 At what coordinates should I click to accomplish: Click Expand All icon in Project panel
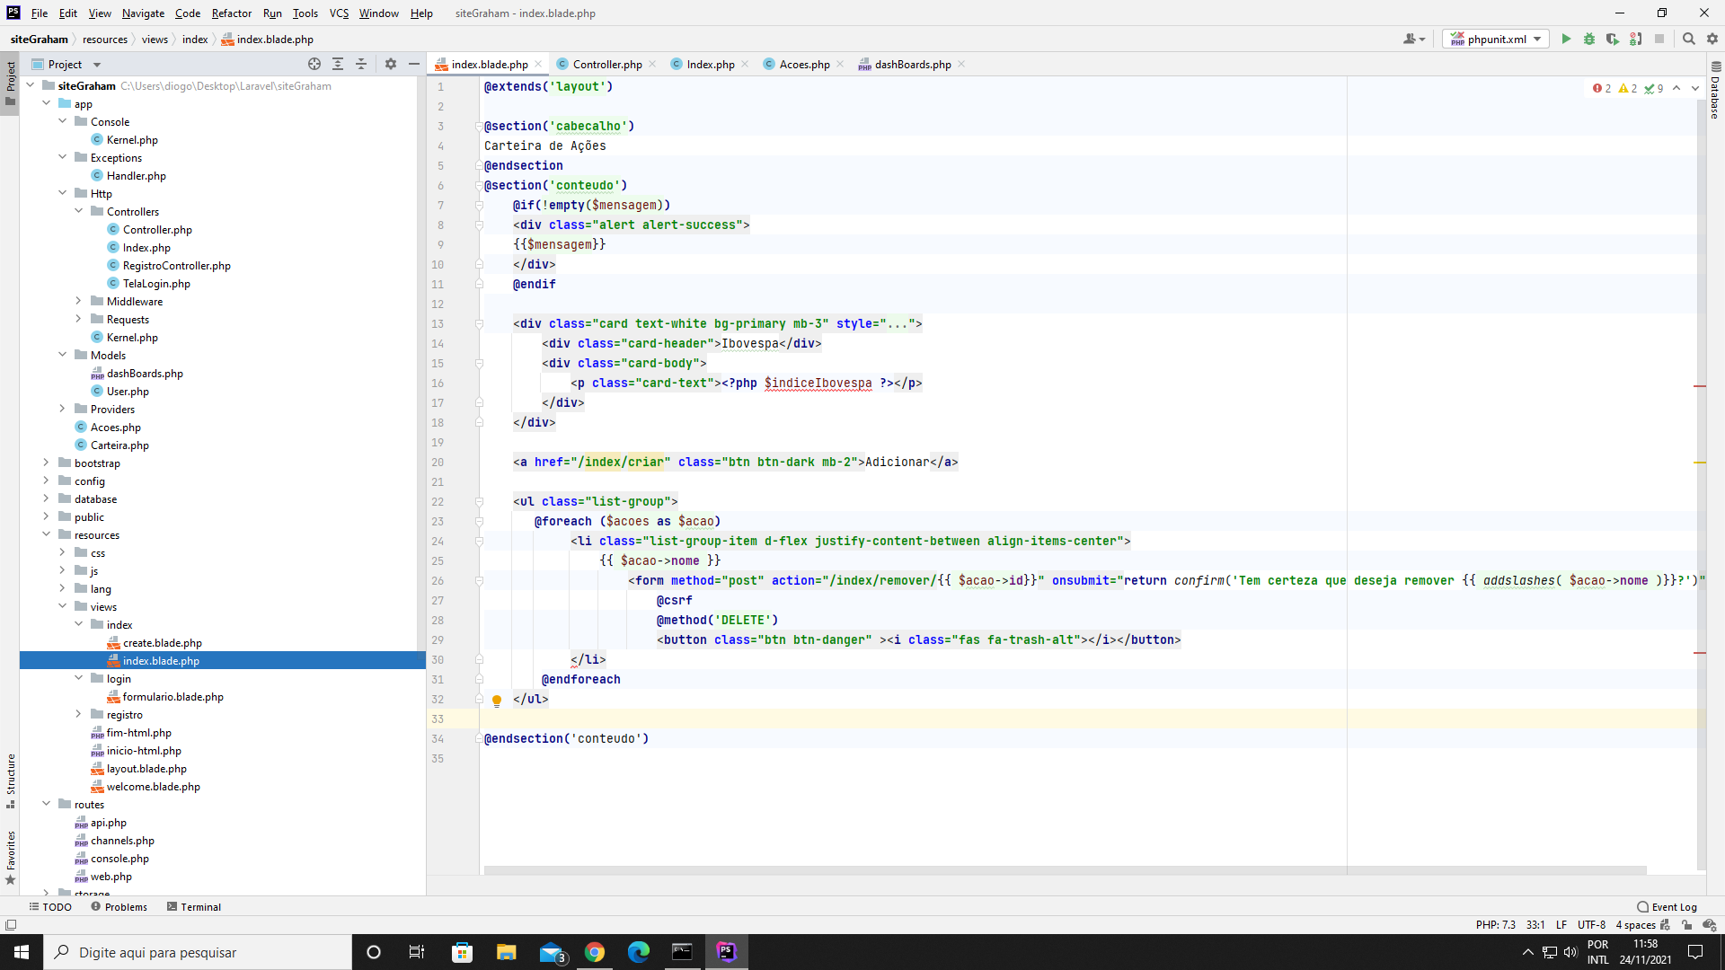click(x=338, y=64)
